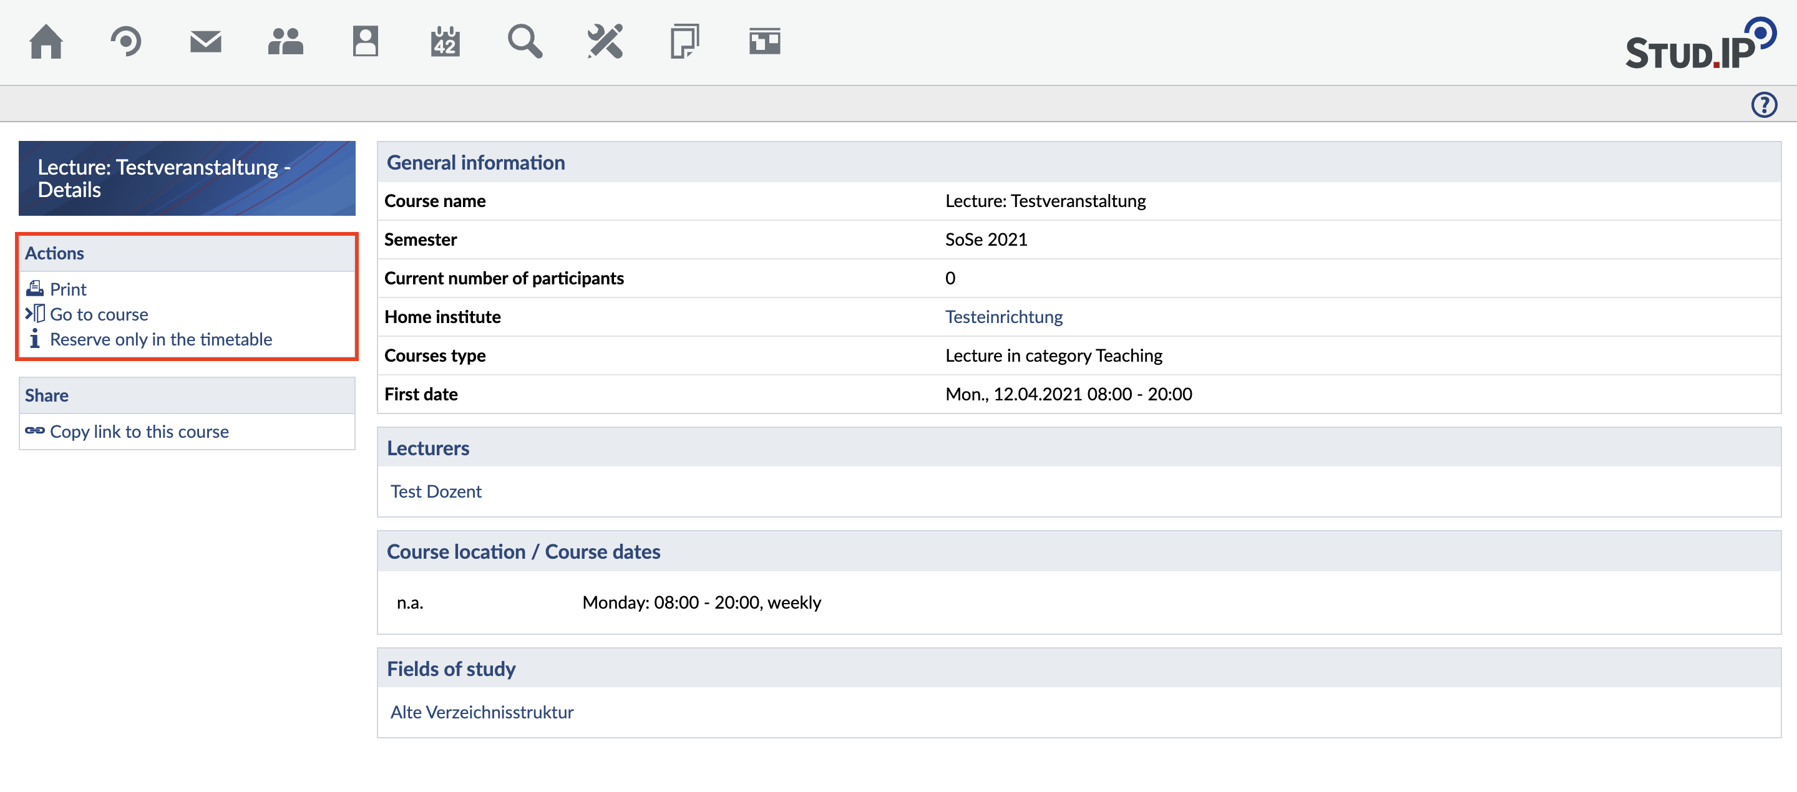Open the Testeinrichtung home institute link
1797x792 pixels.
coord(1003,317)
